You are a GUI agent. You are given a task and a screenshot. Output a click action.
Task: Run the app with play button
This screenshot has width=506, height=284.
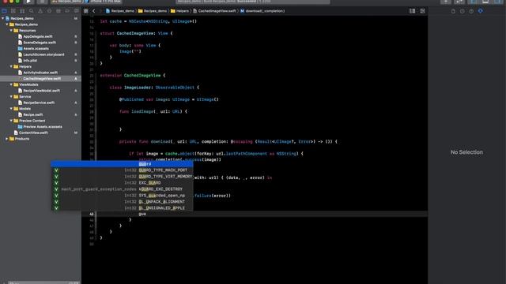[x=28, y=2]
